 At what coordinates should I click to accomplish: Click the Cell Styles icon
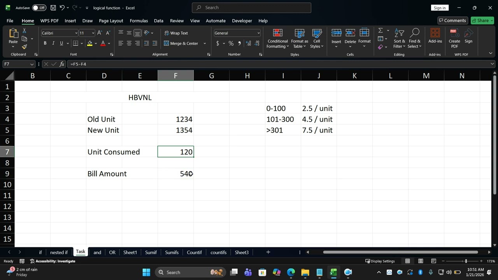[x=317, y=39]
